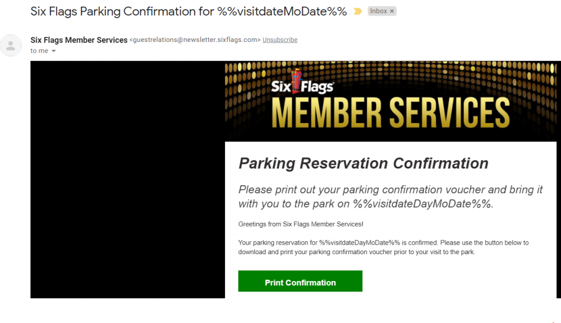Click the email subject line text
The width and height of the screenshot is (561, 323).
tap(188, 11)
